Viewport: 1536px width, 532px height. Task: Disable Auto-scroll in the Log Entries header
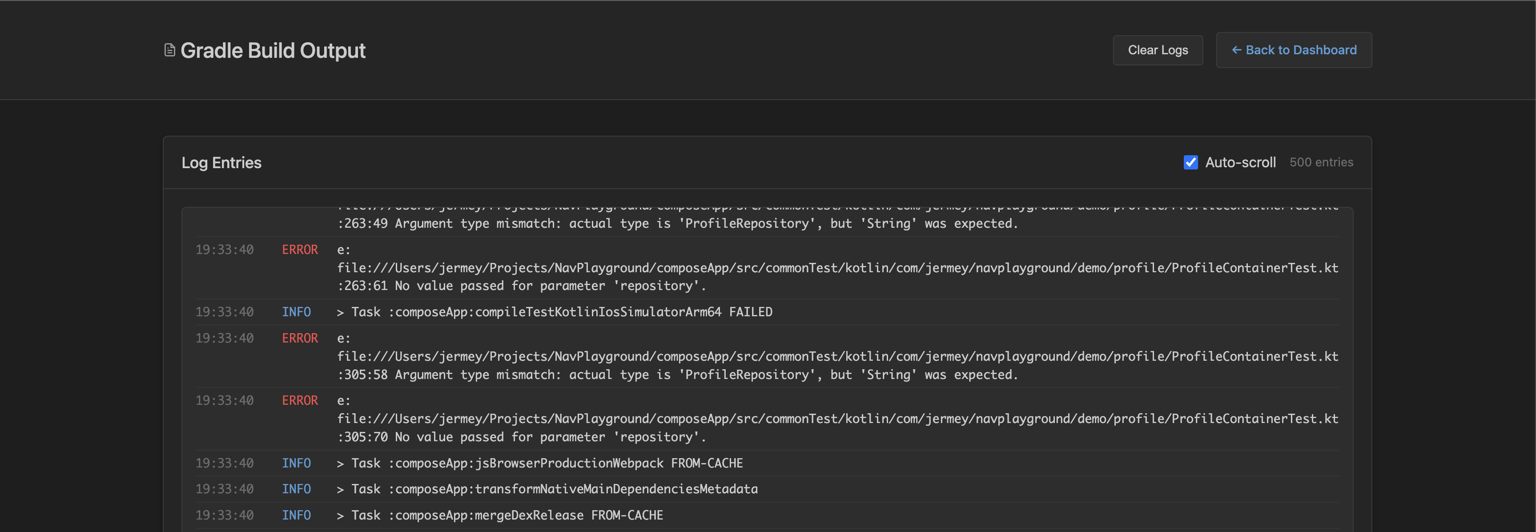[x=1190, y=162]
